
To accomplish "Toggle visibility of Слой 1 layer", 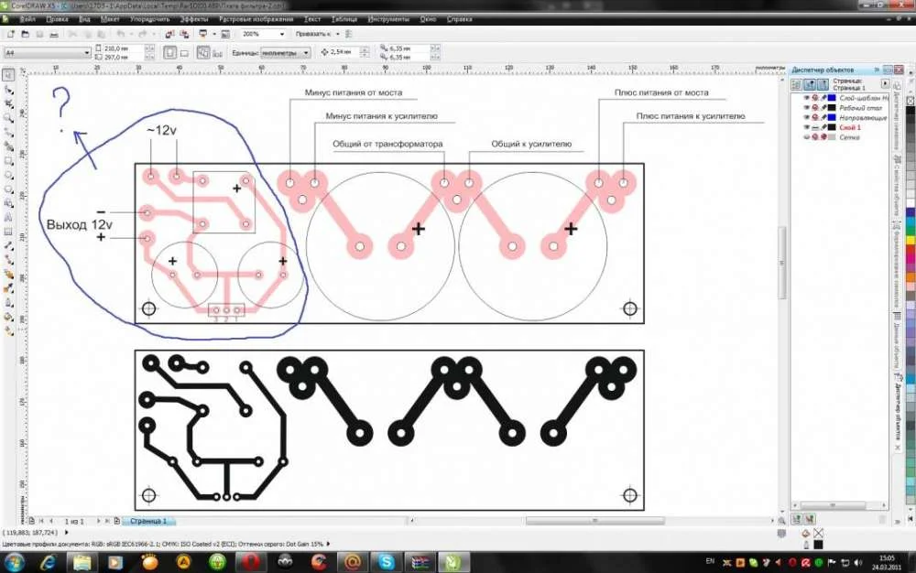I will (807, 127).
